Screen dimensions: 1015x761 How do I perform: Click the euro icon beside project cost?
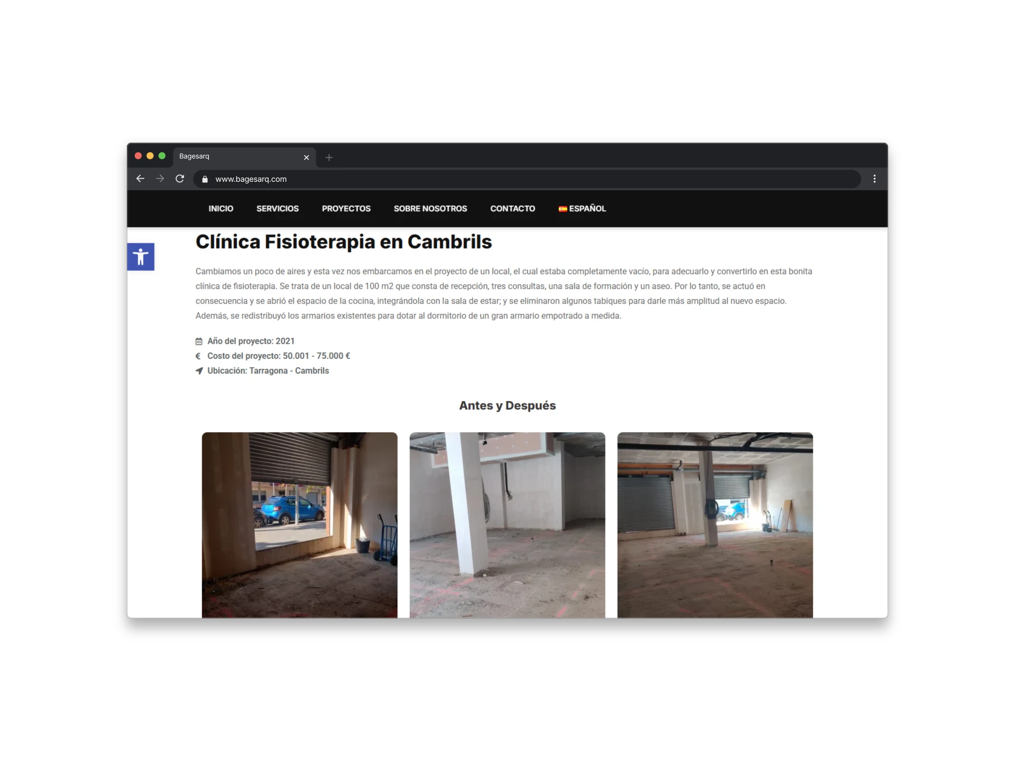point(198,356)
